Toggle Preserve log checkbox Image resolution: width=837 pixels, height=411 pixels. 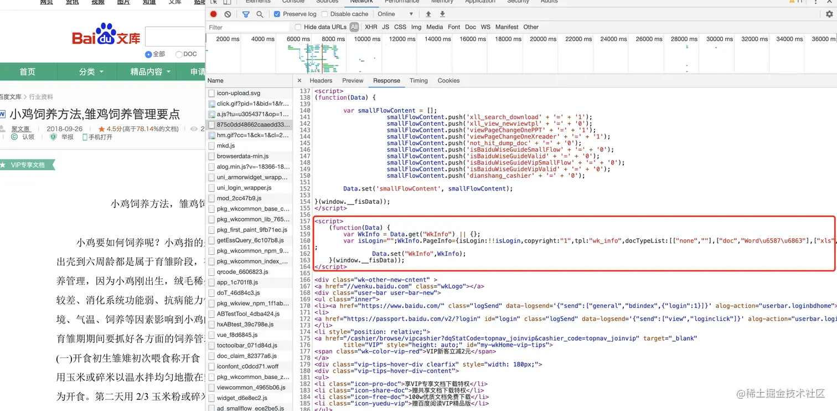[x=277, y=14]
